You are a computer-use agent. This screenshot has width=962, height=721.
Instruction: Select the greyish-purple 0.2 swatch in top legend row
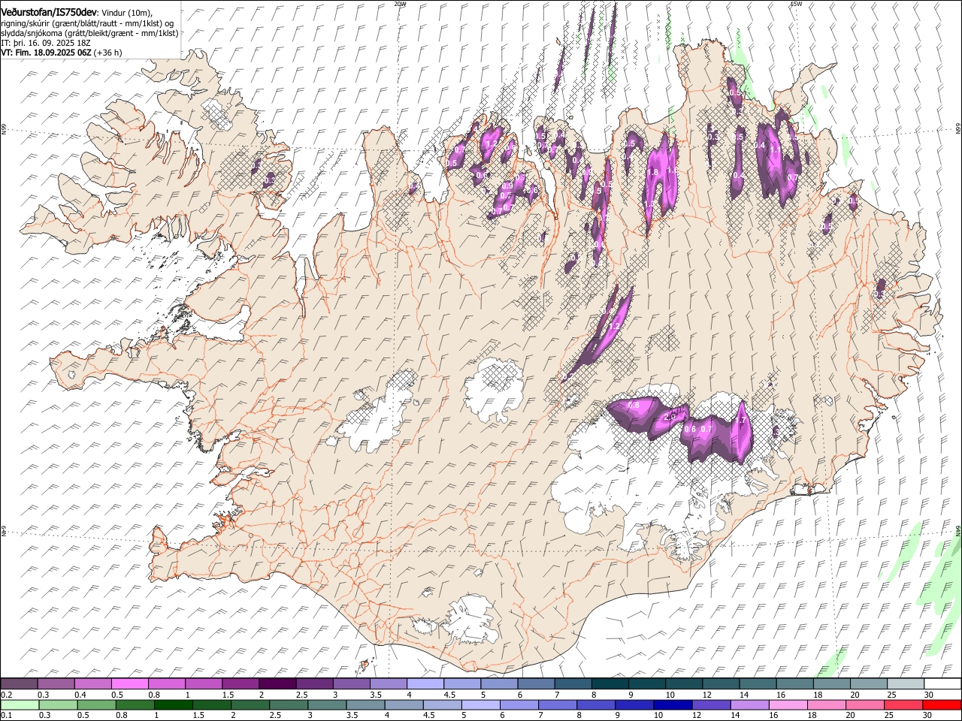point(19,684)
